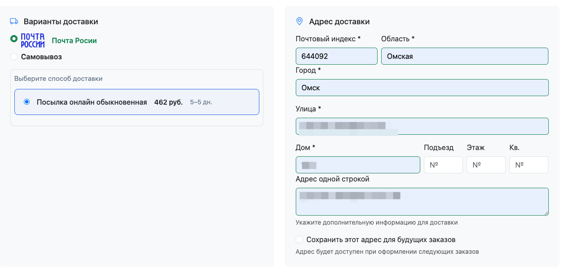Click the Город field containing Омск
Screen dimensions: 565x274
(422, 88)
